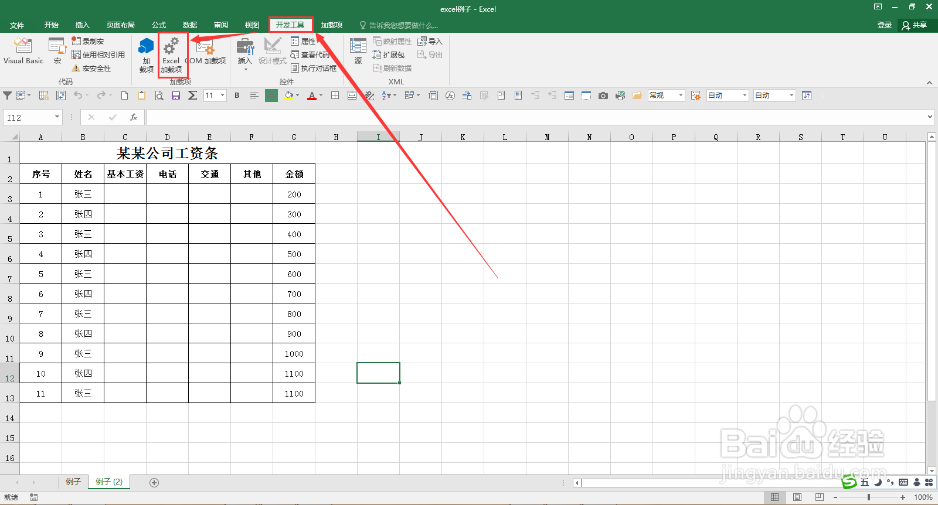Expand the formula bar chevron

[x=930, y=117]
